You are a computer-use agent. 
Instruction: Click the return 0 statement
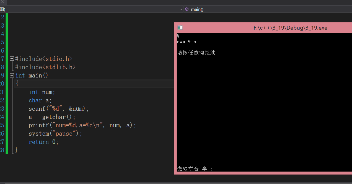coord(43,142)
